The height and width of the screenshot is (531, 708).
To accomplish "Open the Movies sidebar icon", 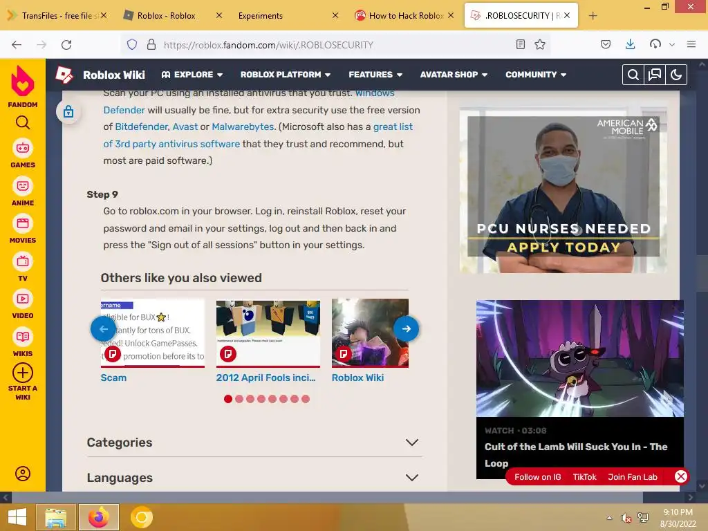I will point(23,223).
